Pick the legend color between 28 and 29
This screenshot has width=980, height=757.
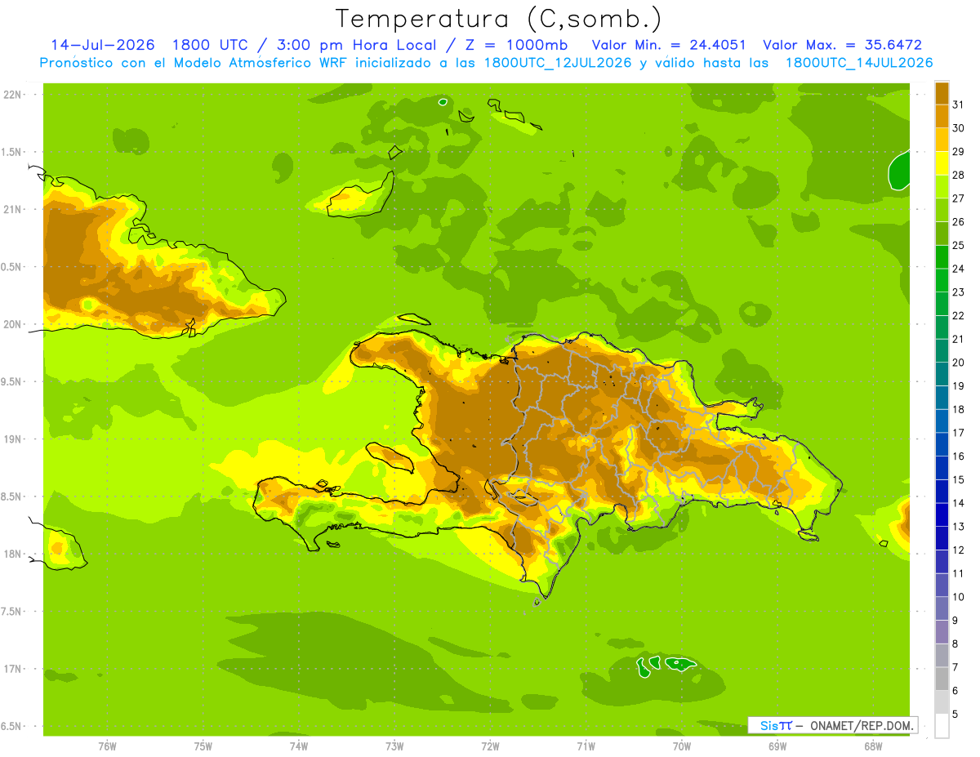pos(942,163)
